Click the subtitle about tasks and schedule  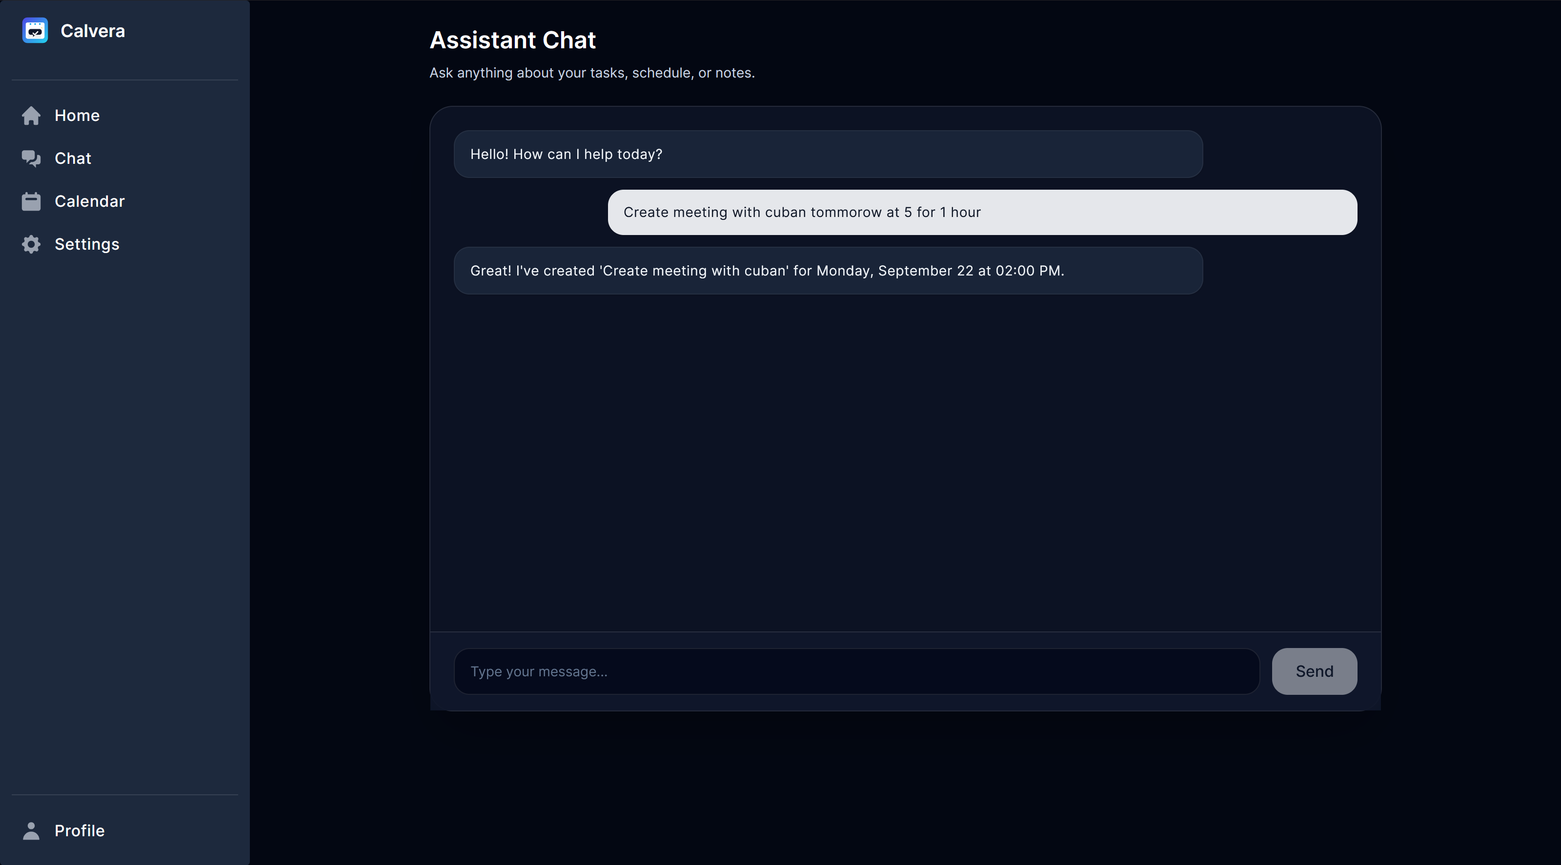pos(591,73)
